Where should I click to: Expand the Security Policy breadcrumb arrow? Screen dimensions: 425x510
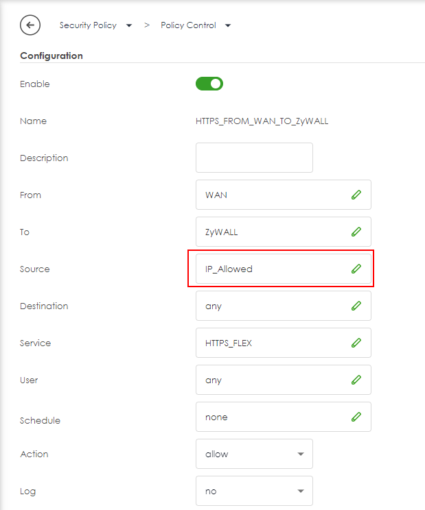[129, 25]
